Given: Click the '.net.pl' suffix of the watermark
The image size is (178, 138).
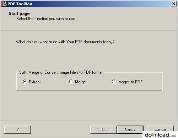Looking at the screenshot, I should pyautogui.click(x=173, y=136).
